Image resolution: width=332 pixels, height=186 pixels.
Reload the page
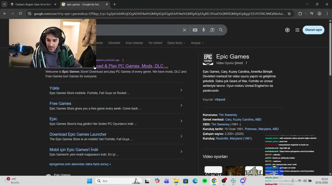(x=20, y=14)
